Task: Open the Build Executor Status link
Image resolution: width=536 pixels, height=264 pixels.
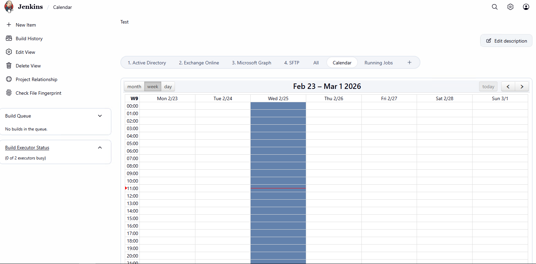Action: (27, 147)
